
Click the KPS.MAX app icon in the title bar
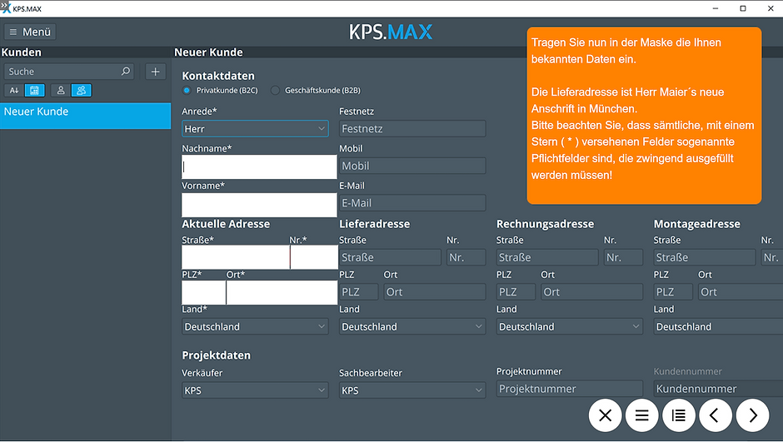[x=6, y=8]
